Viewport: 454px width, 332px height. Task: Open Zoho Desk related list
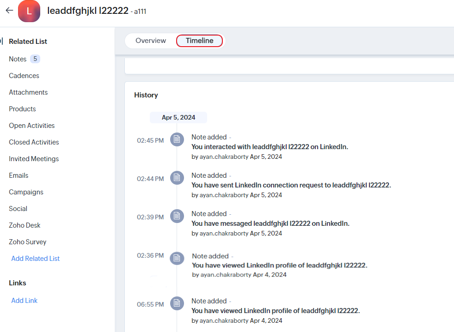[25, 225]
